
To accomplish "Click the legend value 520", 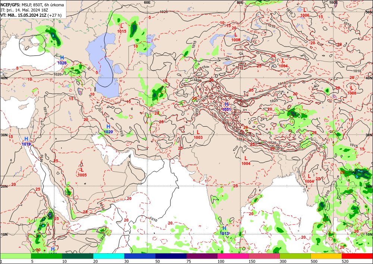I will (x=345, y=262).
